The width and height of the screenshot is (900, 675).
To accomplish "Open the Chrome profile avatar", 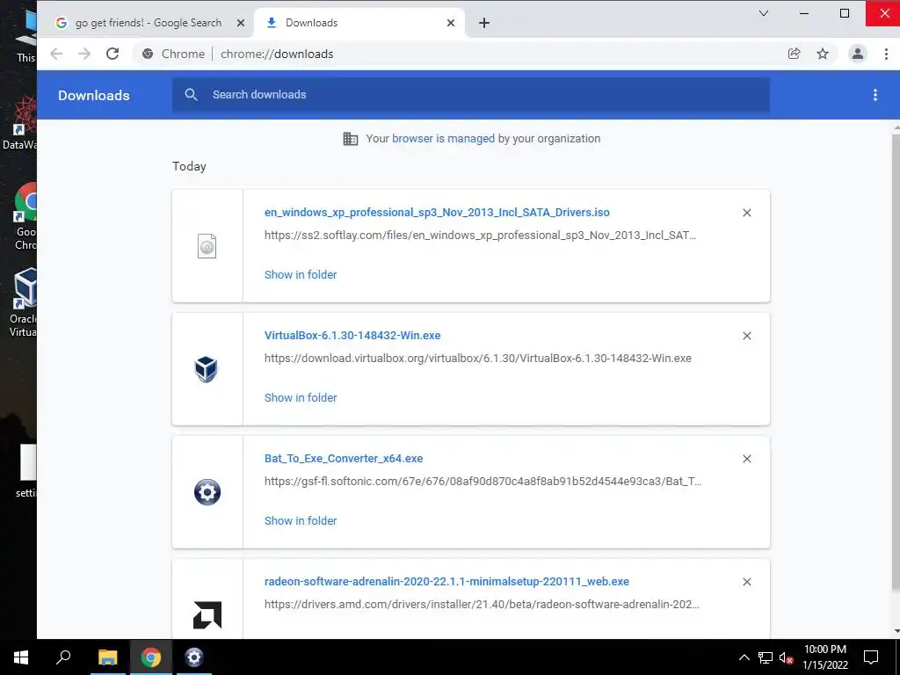I will pyautogui.click(x=858, y=54).
